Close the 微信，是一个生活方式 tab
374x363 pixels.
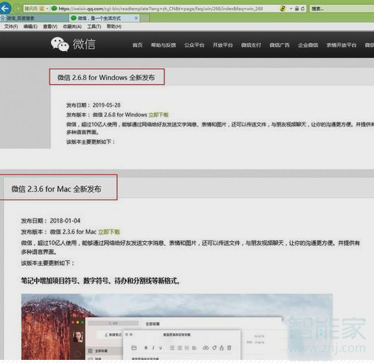click(136, 18)
